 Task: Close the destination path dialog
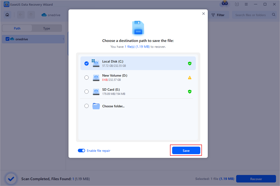(203, 13)
